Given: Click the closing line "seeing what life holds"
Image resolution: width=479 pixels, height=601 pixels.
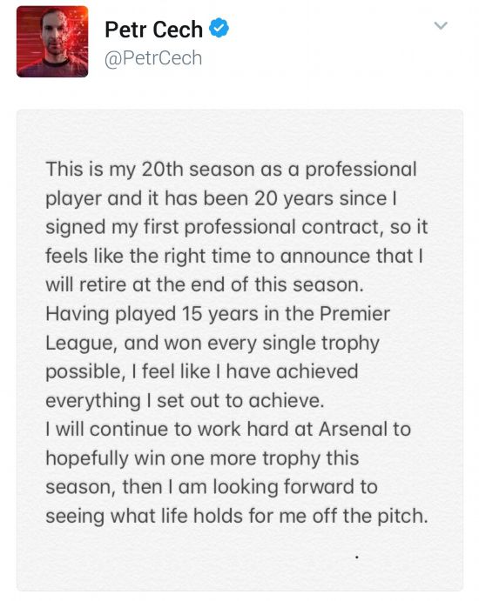Looking at the screenshot, I should (x=237, y=517).
